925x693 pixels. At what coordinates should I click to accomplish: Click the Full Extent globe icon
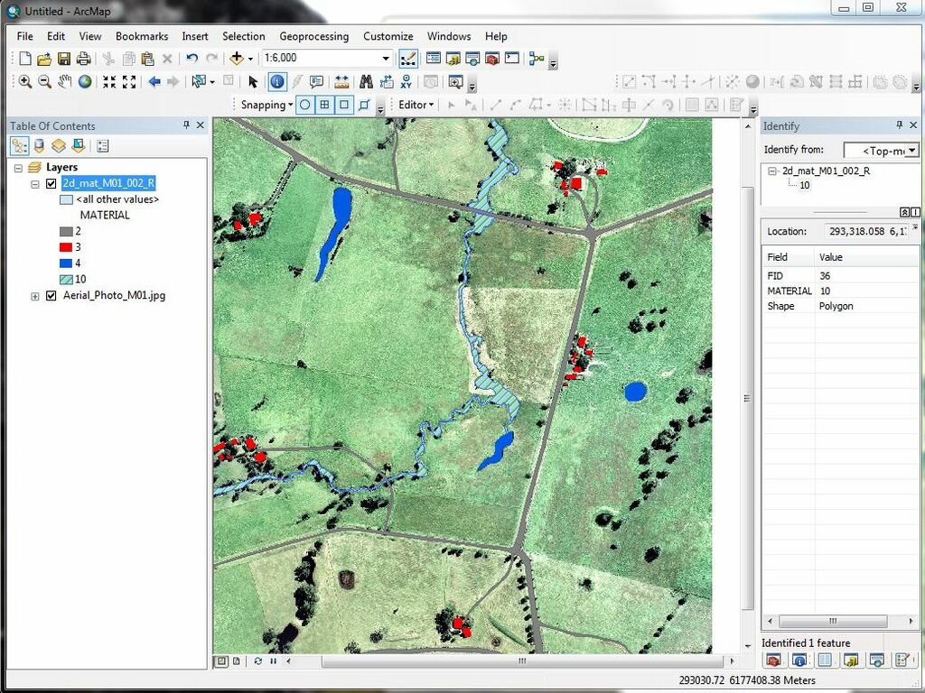point(85,82)
